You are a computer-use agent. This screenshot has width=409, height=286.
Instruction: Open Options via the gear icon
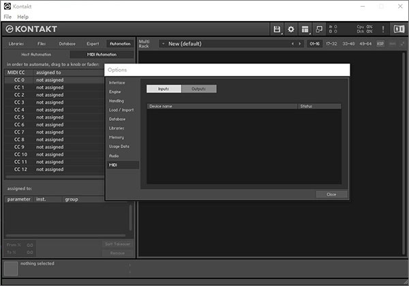click(291, 29)
